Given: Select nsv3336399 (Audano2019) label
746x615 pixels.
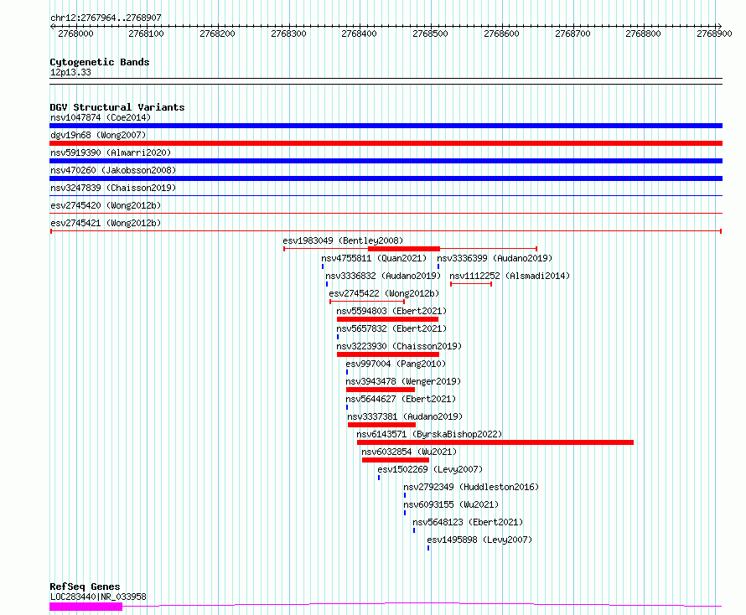Looking at the screenshot, I should coord(495,258).
